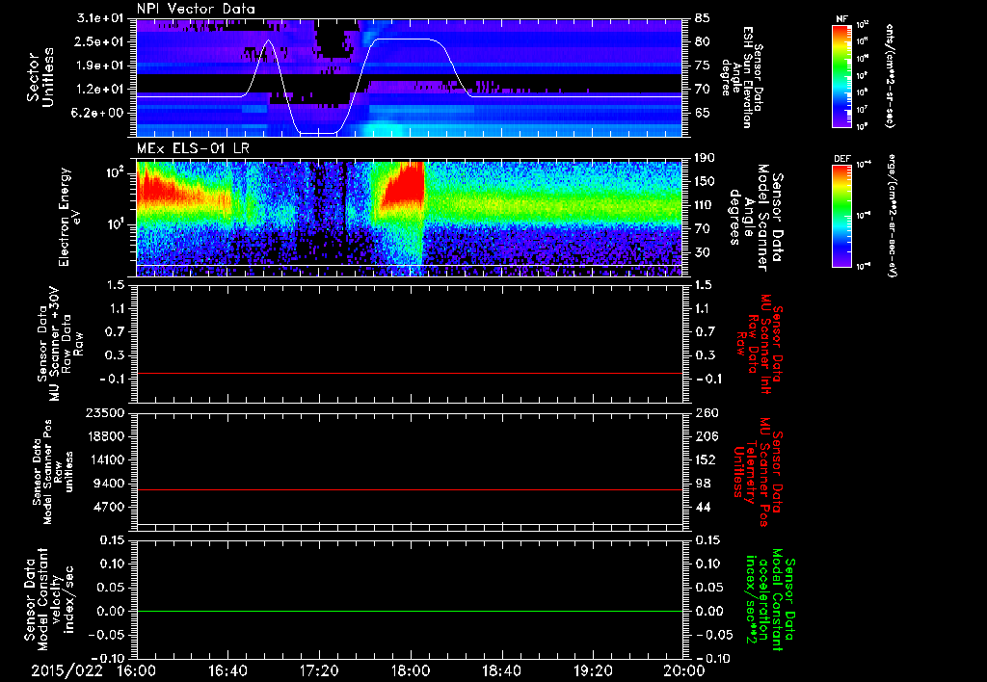Click the 20:00 time axis label
Screen dimensions: 987x682
[683, 670]
